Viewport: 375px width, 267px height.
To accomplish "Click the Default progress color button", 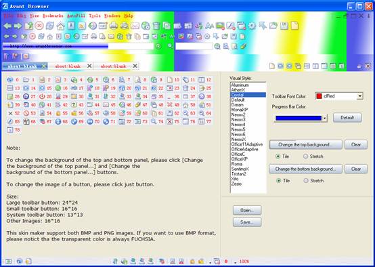I will pyautogui.click(x=347, y=118).
